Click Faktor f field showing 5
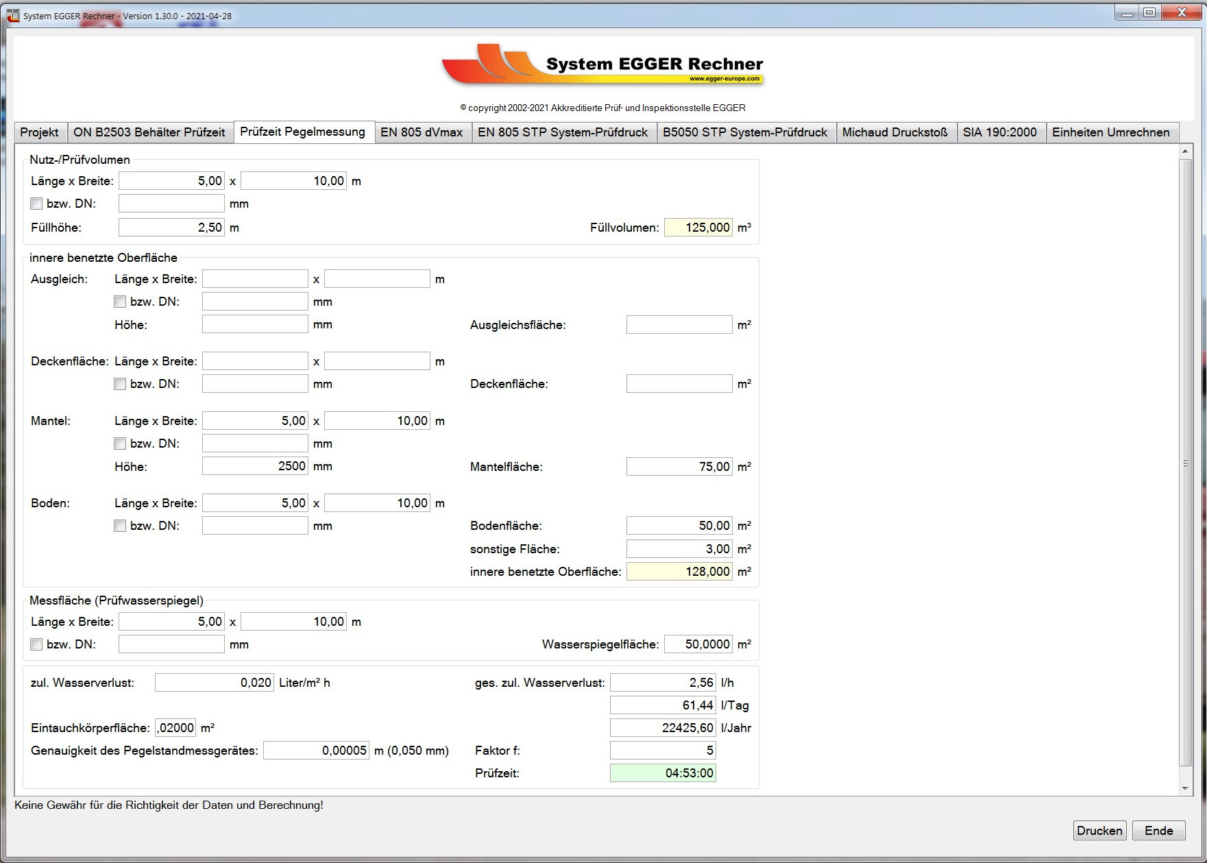This screenshot has width=1207, height=863. [663, 751]
